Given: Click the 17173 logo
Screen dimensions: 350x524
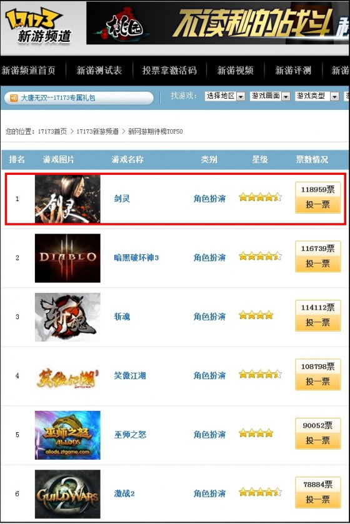Looking at the screenshot, I should coord(39,26).
